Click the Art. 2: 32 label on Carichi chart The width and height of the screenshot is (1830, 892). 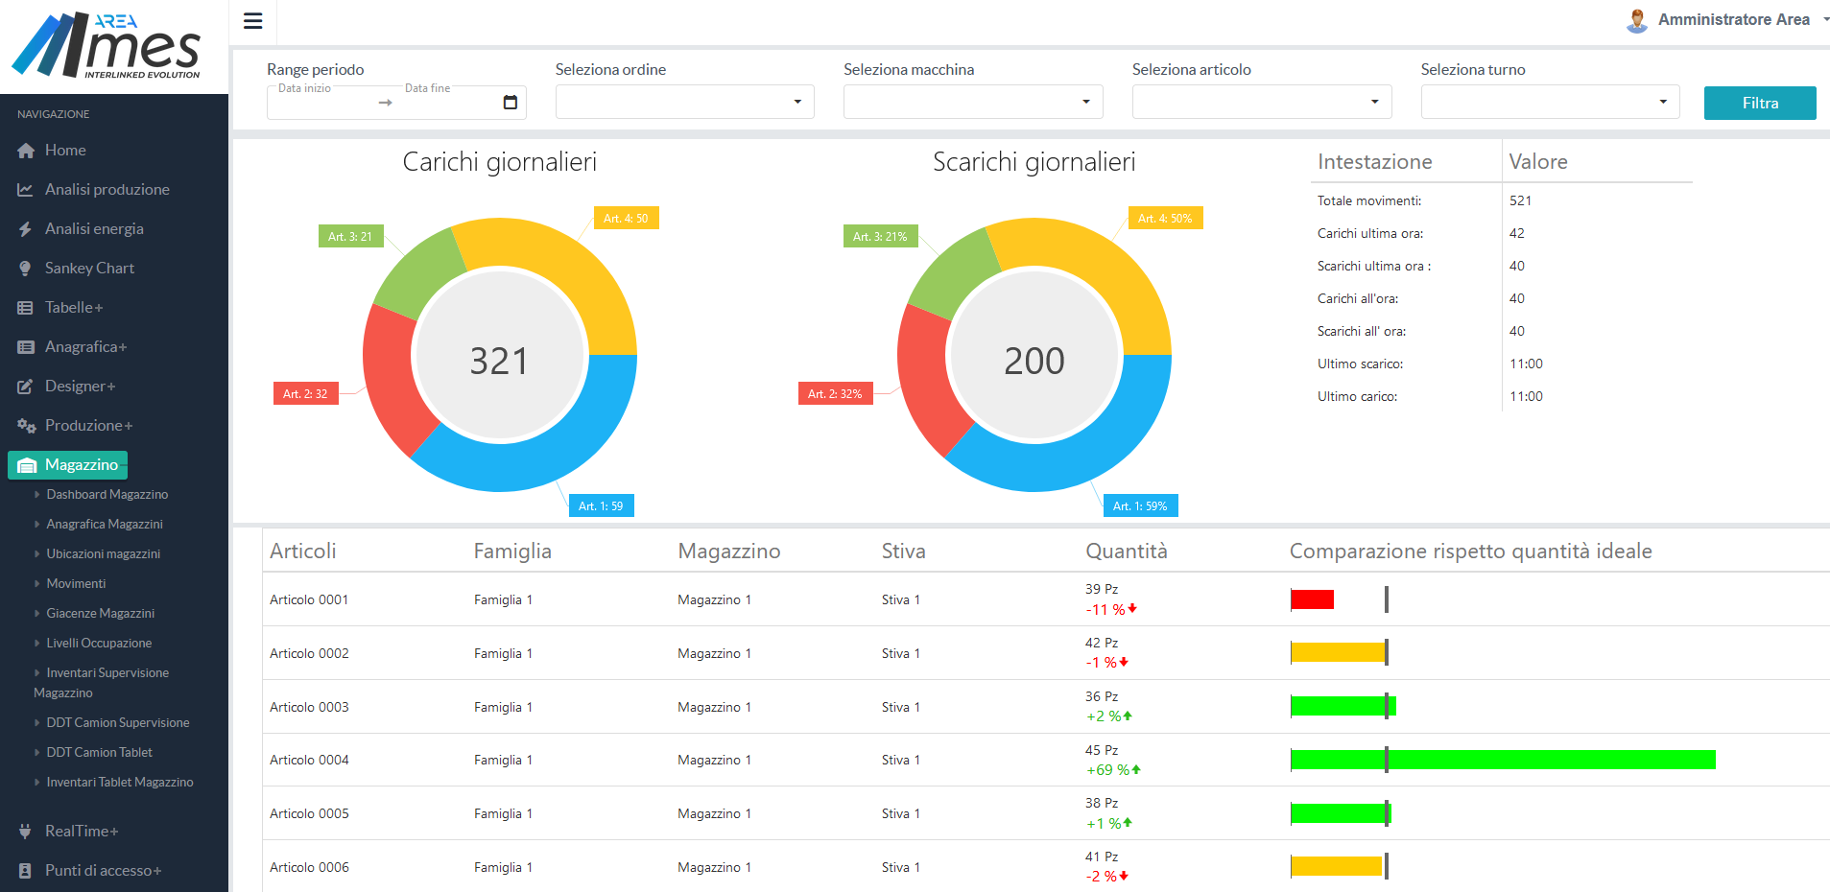click(305, 394)
